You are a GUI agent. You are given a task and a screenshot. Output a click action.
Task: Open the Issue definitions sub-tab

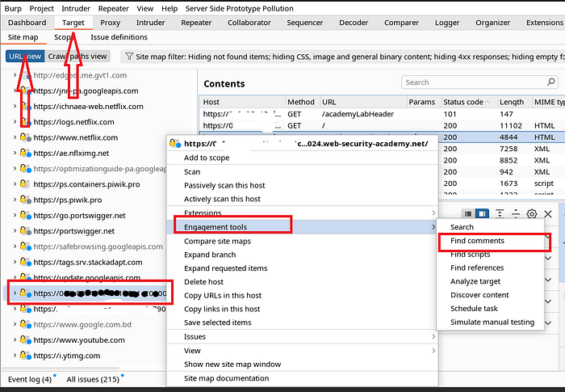[119, 37]
